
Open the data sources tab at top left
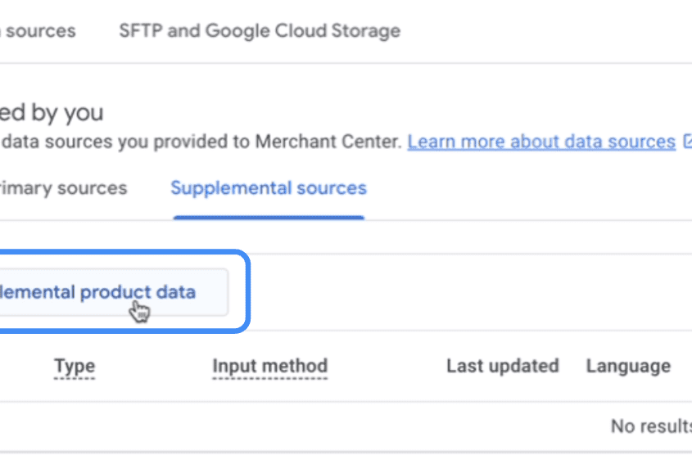click(x=38, y=31)
